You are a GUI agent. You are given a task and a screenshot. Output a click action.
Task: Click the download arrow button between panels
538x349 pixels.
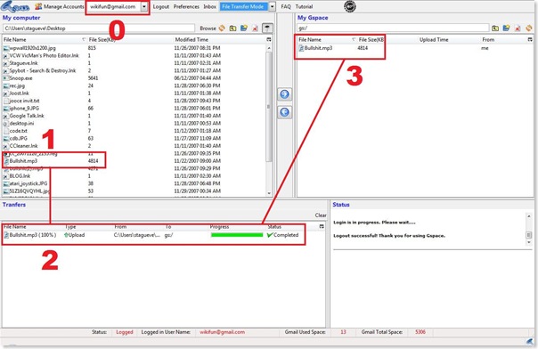pos(284,112)
